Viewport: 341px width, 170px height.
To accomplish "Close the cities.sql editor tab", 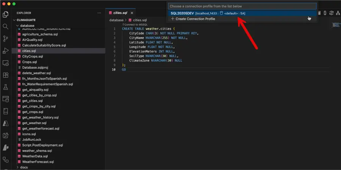I will tap(132, 13).
